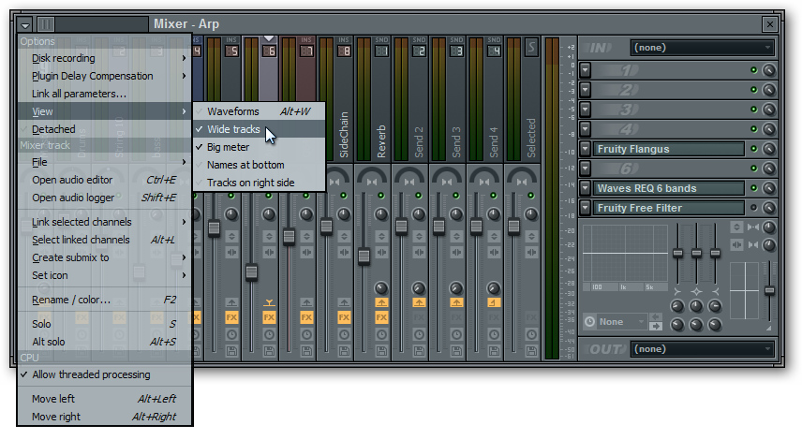Turn the Fruity Flangus mix level knob
The image size is (802, 440).
(769, 149)
